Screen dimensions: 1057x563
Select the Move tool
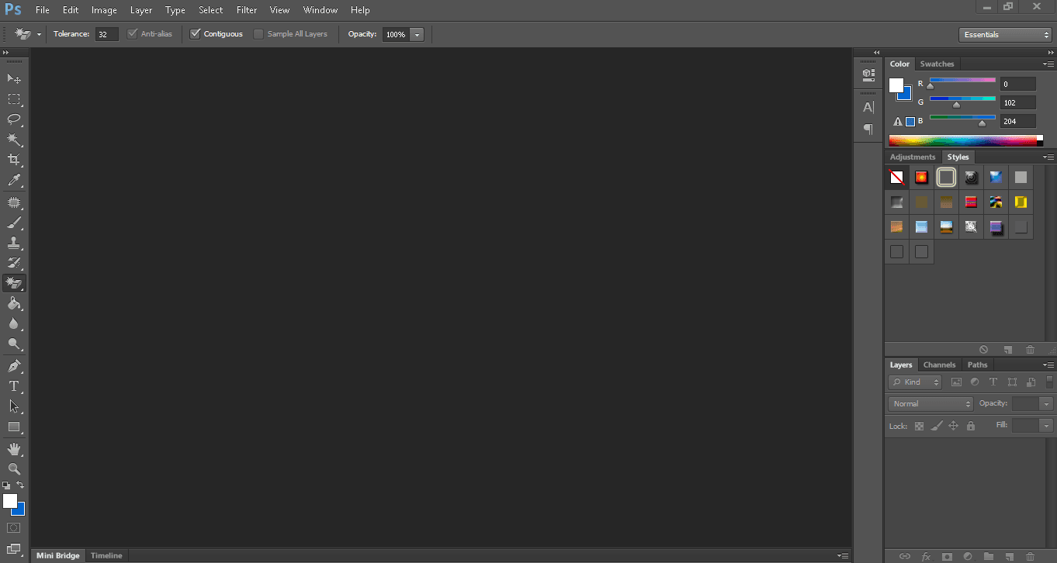pyautogui.click(x=14, y=78)
